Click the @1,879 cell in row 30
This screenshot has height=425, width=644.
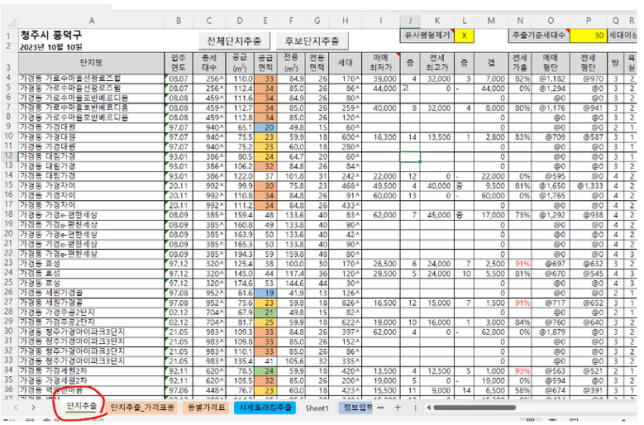tap(551, 332)
